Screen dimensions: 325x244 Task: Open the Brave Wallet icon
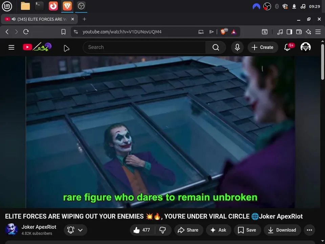(x=299, y=32)
